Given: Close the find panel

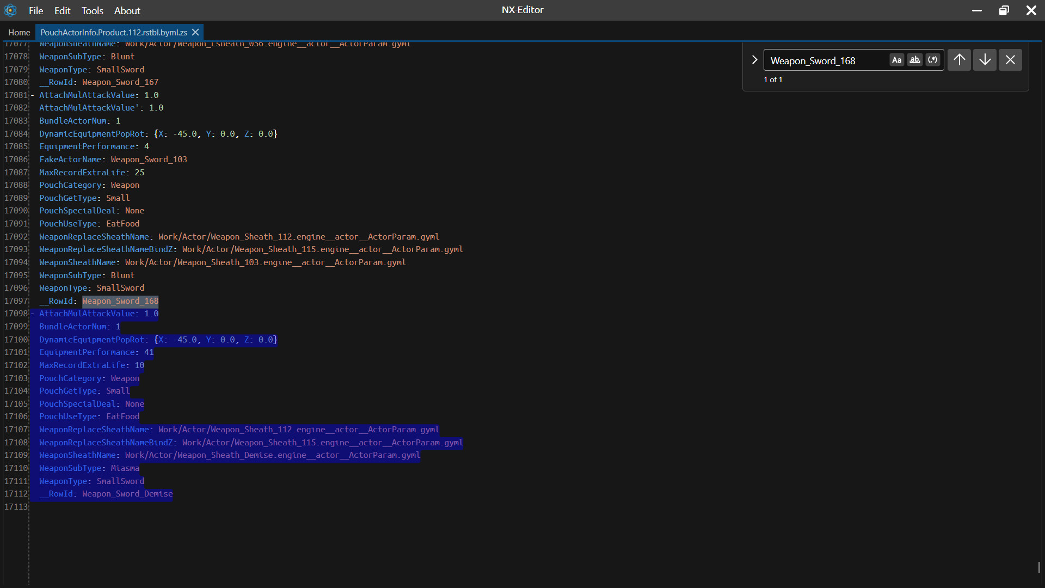Looking at the screenshot, I should [1010, 60].
